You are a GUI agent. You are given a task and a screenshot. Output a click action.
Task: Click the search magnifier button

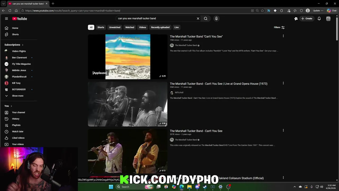point(206,19)
